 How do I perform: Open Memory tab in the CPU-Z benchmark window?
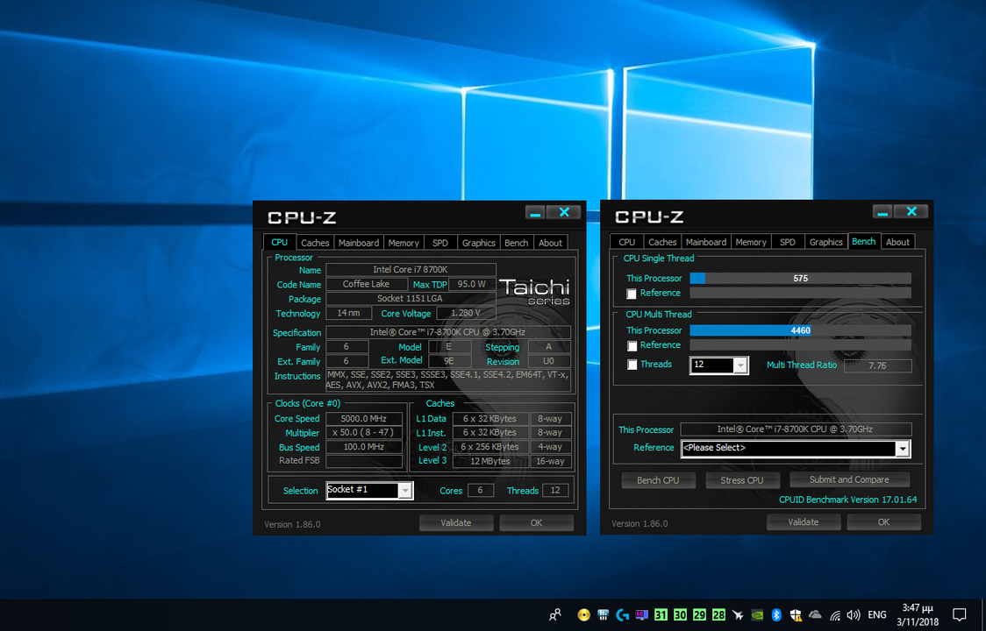click(x=751, y=242)
